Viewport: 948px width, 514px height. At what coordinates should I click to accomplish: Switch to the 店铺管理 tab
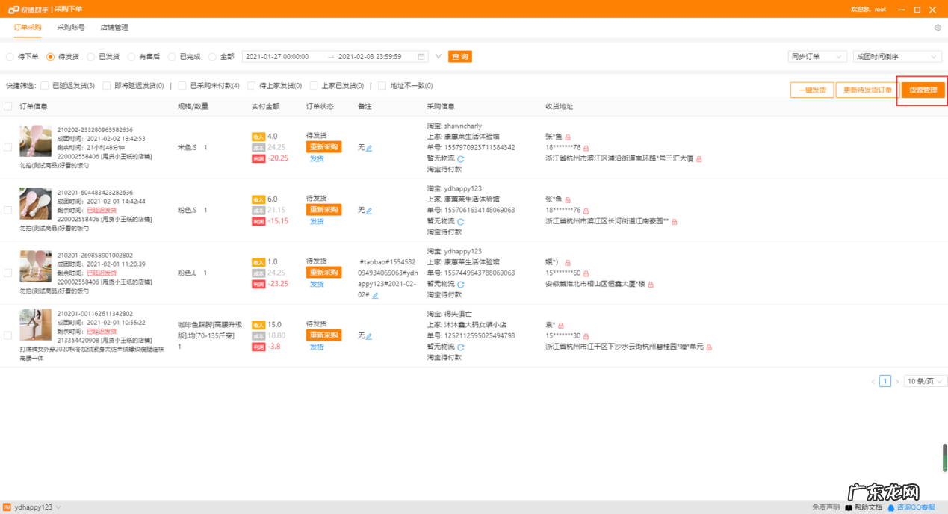point(114,26)
